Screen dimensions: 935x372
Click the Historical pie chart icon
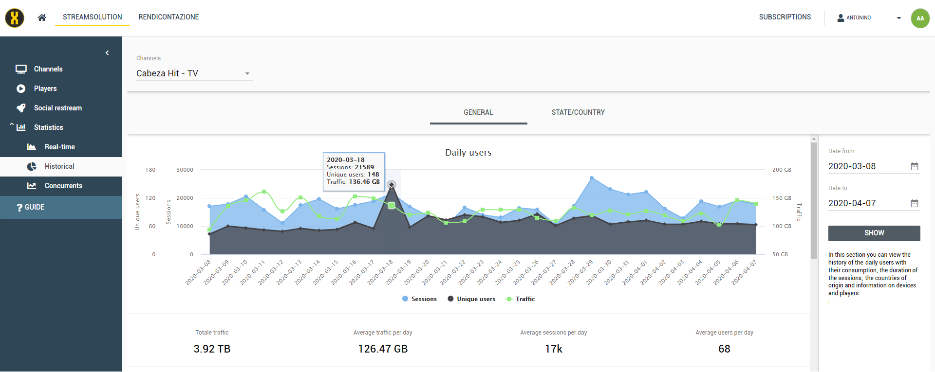32,166
